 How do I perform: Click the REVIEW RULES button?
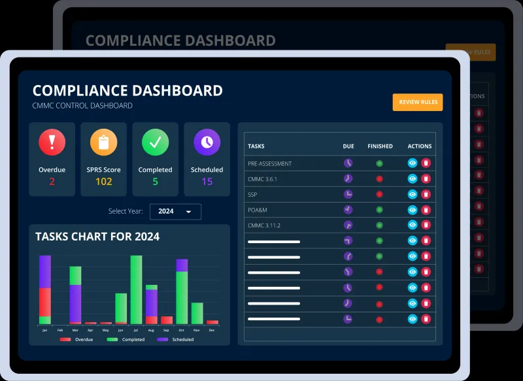click(x=418, y=102)
